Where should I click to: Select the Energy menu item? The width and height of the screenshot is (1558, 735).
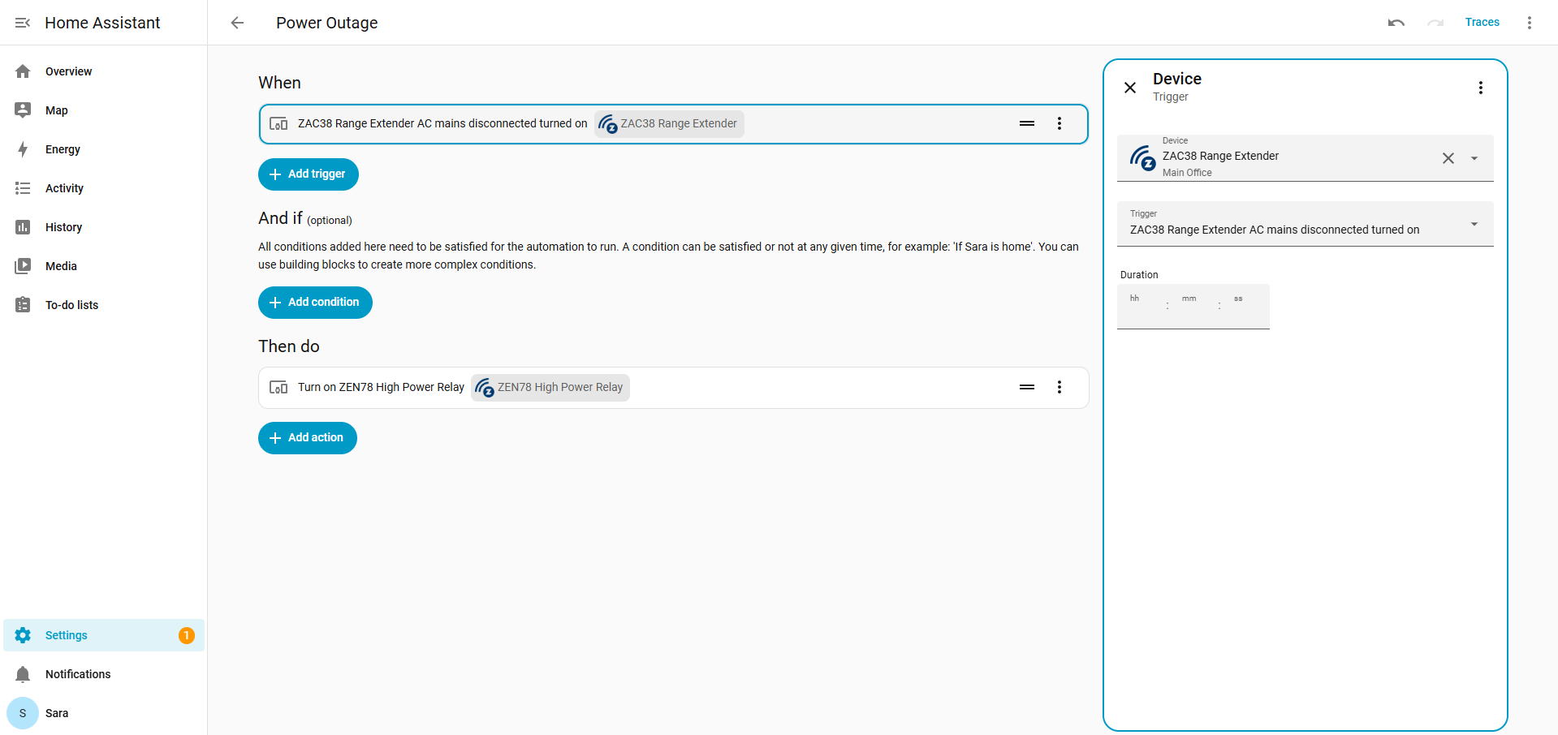coord(104,149)
